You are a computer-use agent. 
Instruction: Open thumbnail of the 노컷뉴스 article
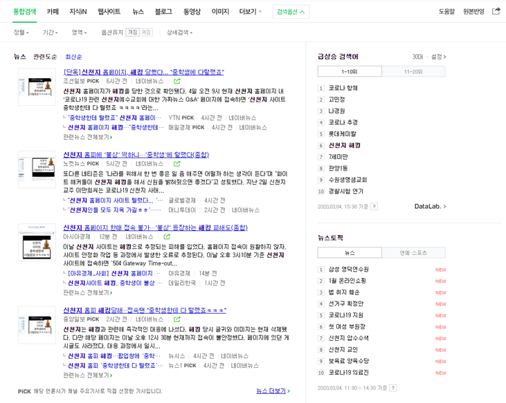click(37, 169)
